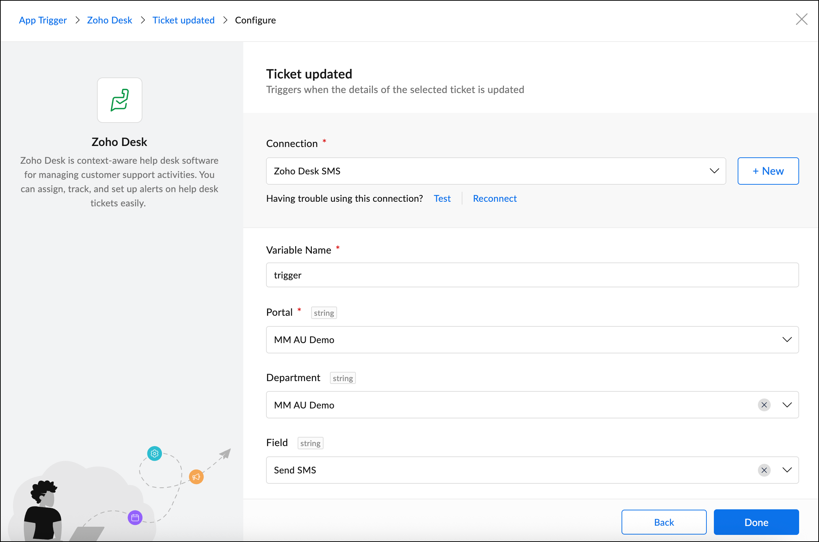Open the Send SMS field combo box
Viewport: 819px width, 542px height.
532,470
